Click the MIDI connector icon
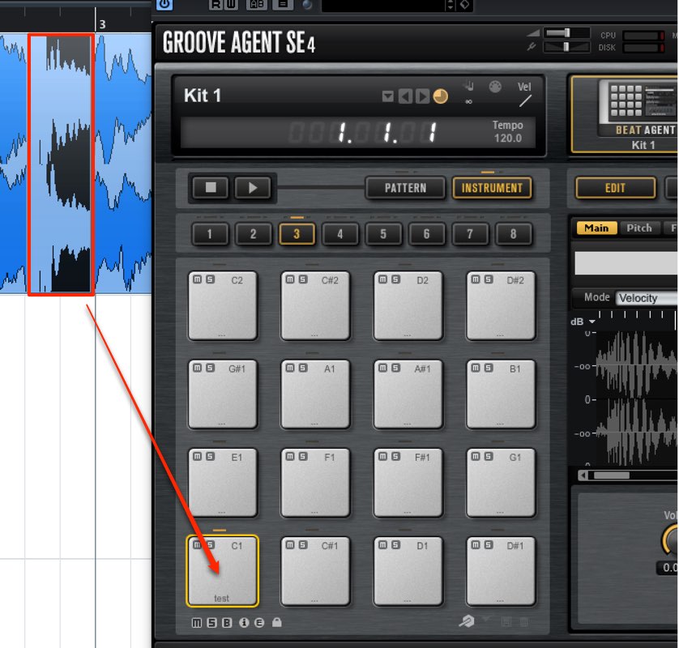Image resolution: width=679 pixels, height=648 pixels. (x=495, y=87)
